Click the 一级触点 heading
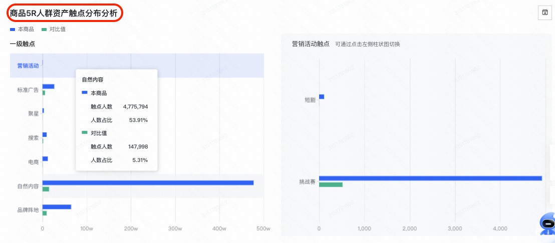555x243 pixels. click(23, 44)
